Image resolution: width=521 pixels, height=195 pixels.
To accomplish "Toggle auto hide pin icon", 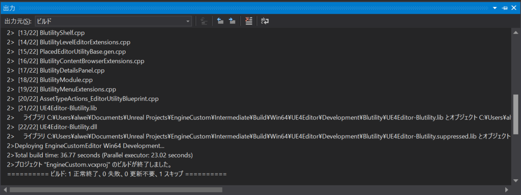I will click(x=504, y=8).
